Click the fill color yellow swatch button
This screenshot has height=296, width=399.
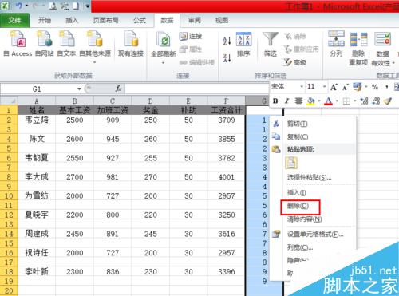(310, 101)
